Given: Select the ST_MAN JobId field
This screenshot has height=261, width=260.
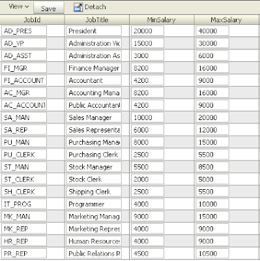Looking at the screenshot, I should (x=24, y=167).
